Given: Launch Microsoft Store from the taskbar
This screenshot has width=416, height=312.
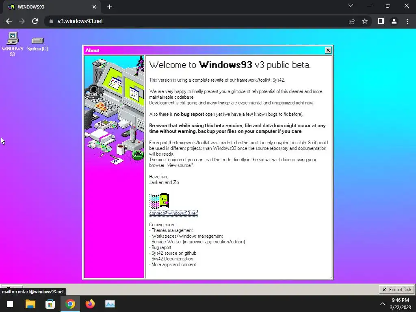Looking at the screenshot, I should click(x=50, y=304).
